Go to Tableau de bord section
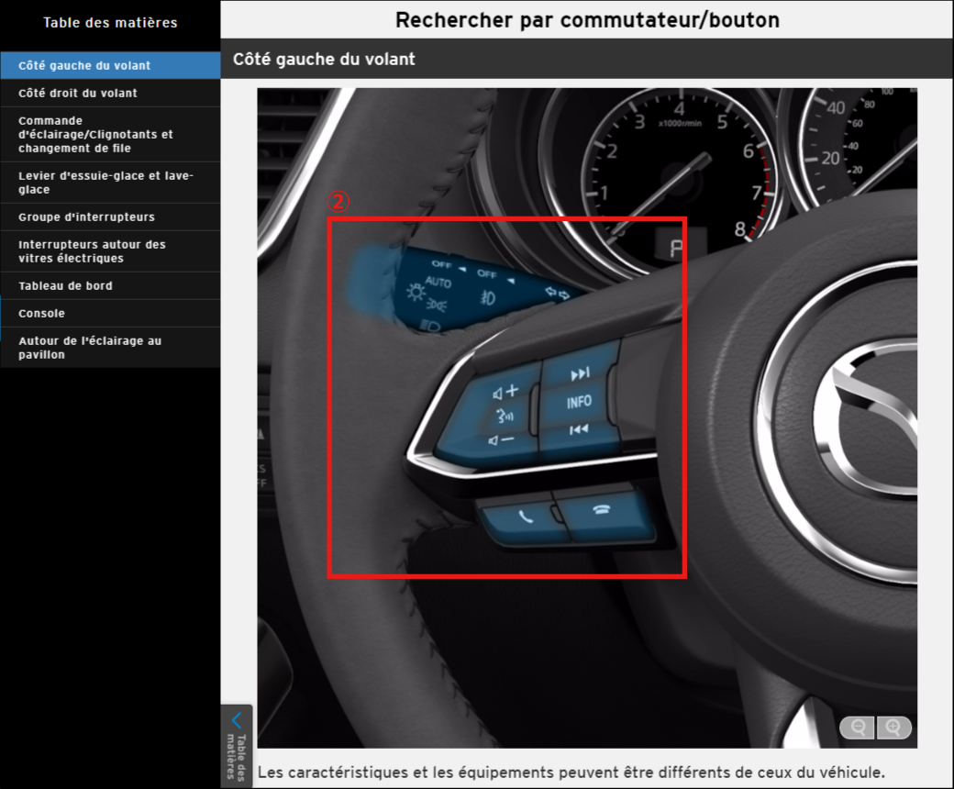Screen dimensions: 954x789 65,286
